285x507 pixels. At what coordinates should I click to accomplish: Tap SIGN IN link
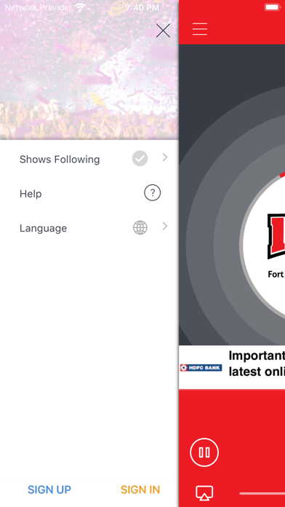[x=140, y=490]
